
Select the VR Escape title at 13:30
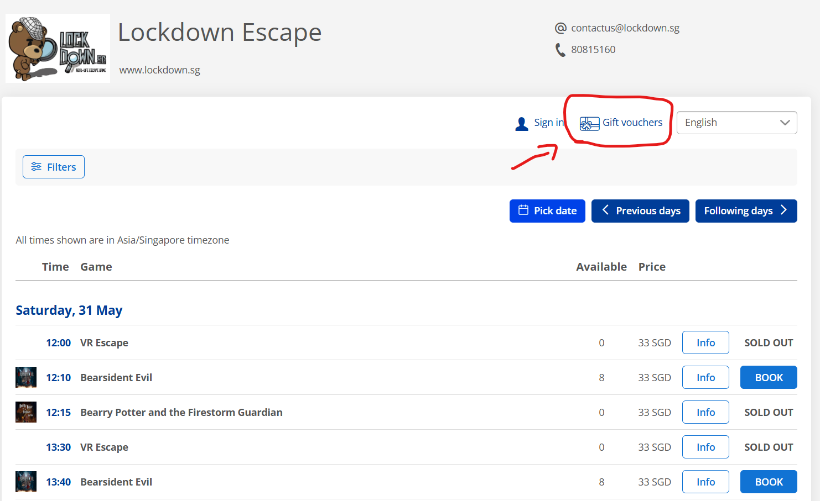(x=104, y=447)
